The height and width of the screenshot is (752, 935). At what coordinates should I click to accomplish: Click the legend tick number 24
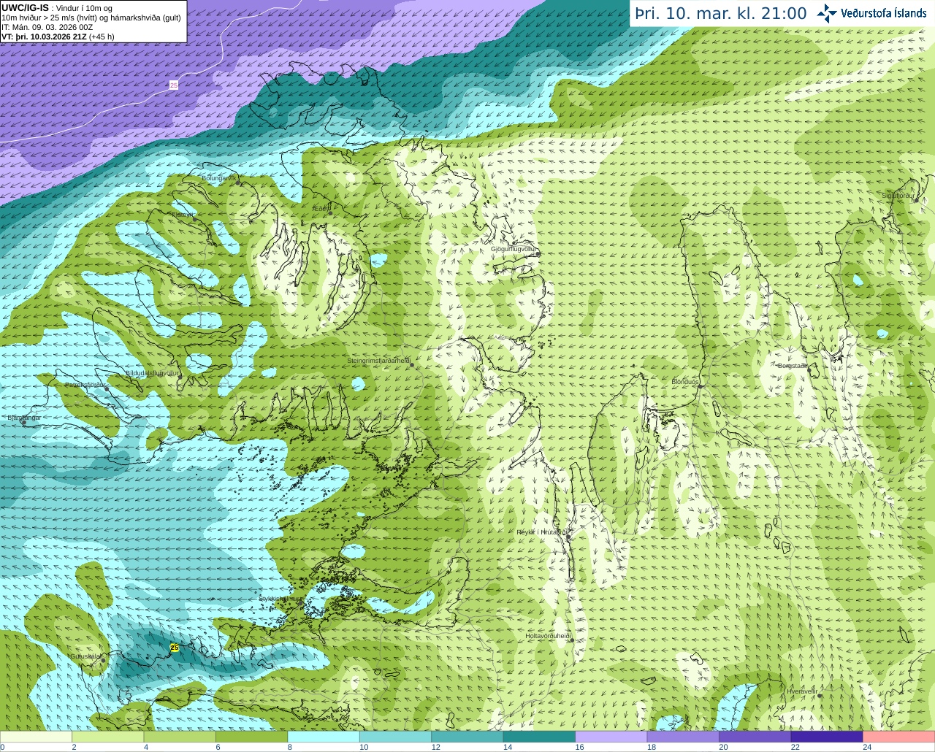click(x=867, y=747)
